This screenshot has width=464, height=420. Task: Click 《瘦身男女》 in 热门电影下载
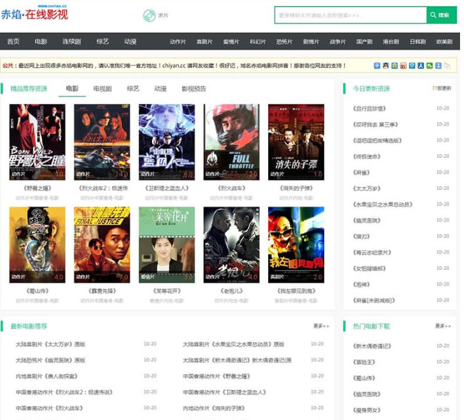pyautogui.click(x=366, y=410)
